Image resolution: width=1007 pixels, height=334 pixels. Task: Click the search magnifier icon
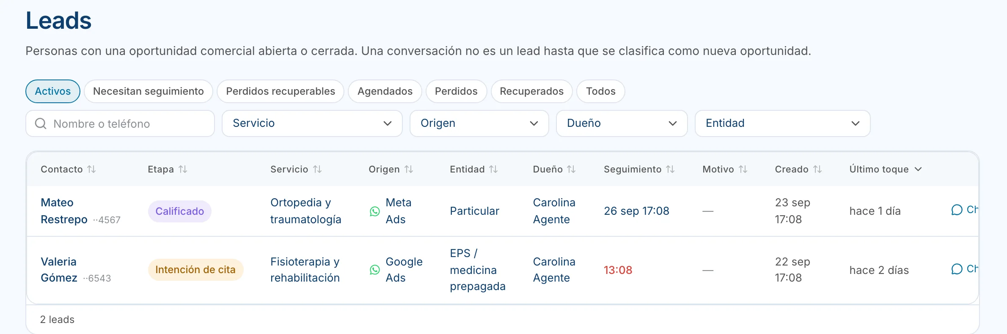(41, 123)
